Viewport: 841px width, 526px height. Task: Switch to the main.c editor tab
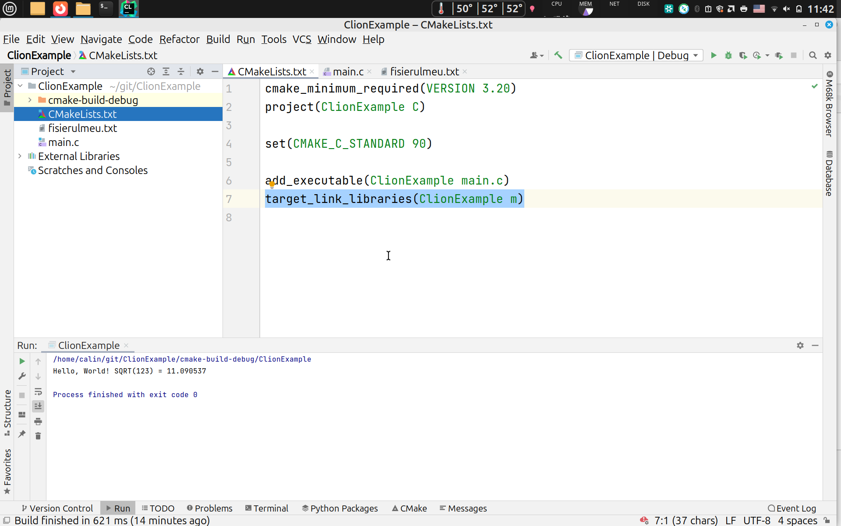point(348,71)
